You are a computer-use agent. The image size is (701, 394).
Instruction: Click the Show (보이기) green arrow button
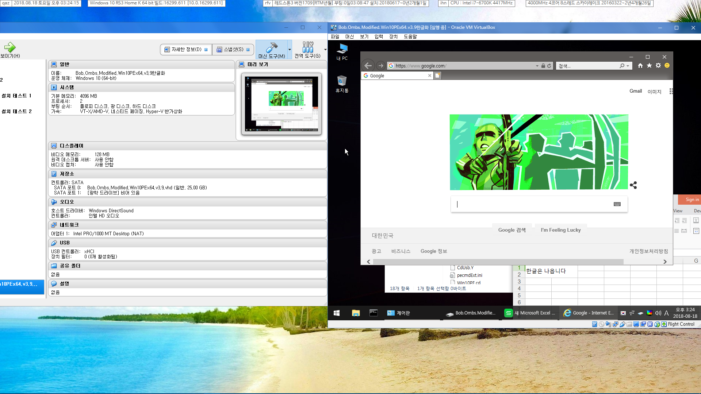[x=10, y=50]
